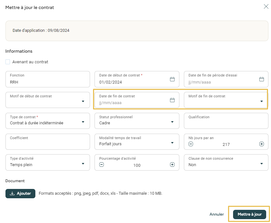Decrease Nb jours par an with minus icon

[x=191, y=144]
